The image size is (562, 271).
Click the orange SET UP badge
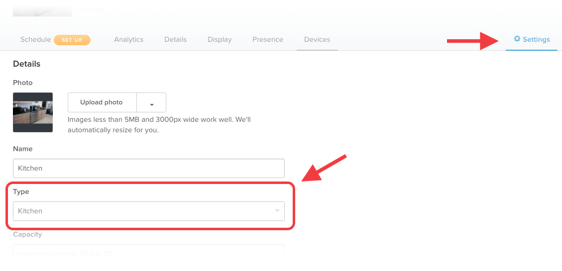click(72, 40)
